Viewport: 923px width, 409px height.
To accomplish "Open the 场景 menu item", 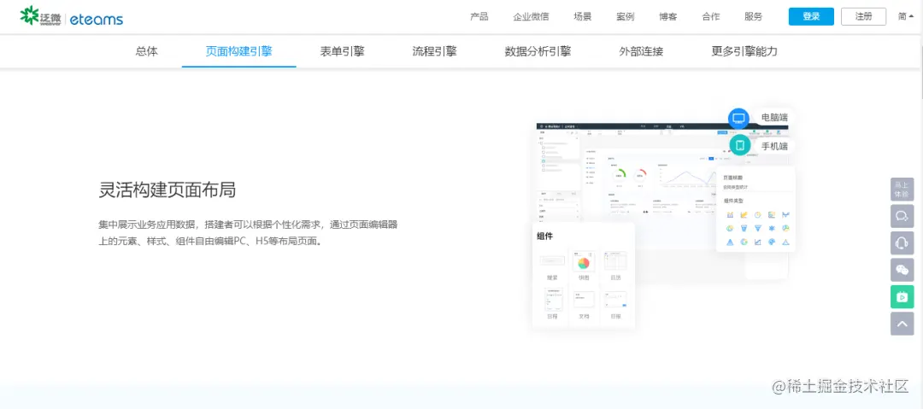I will pos(583,16).
